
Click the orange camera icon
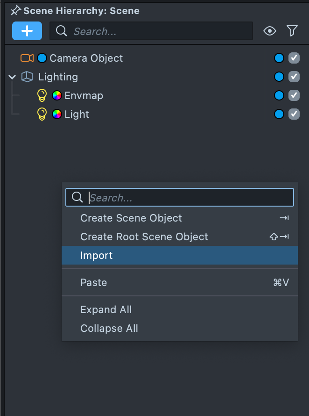(x=27, y=58)
